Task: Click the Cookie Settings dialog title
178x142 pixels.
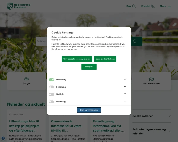Action: [62, 33]
